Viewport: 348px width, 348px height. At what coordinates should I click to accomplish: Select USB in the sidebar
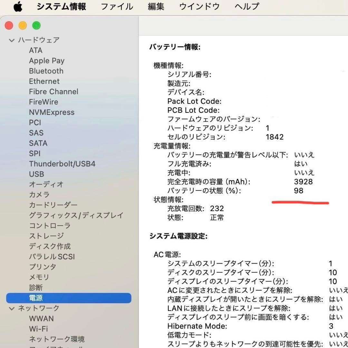[36, 174]
